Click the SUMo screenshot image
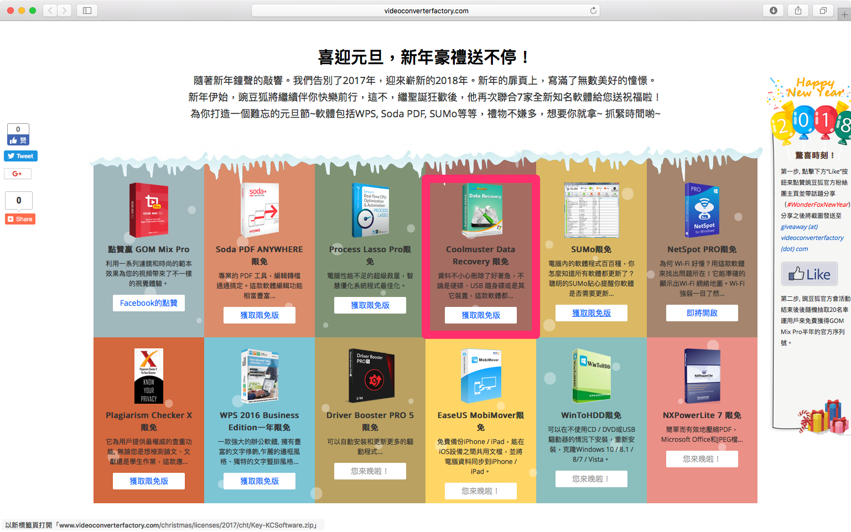 [591, 210]
